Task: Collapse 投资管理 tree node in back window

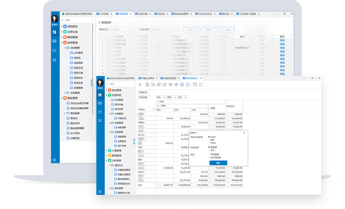Action: [x=62, y=43]
